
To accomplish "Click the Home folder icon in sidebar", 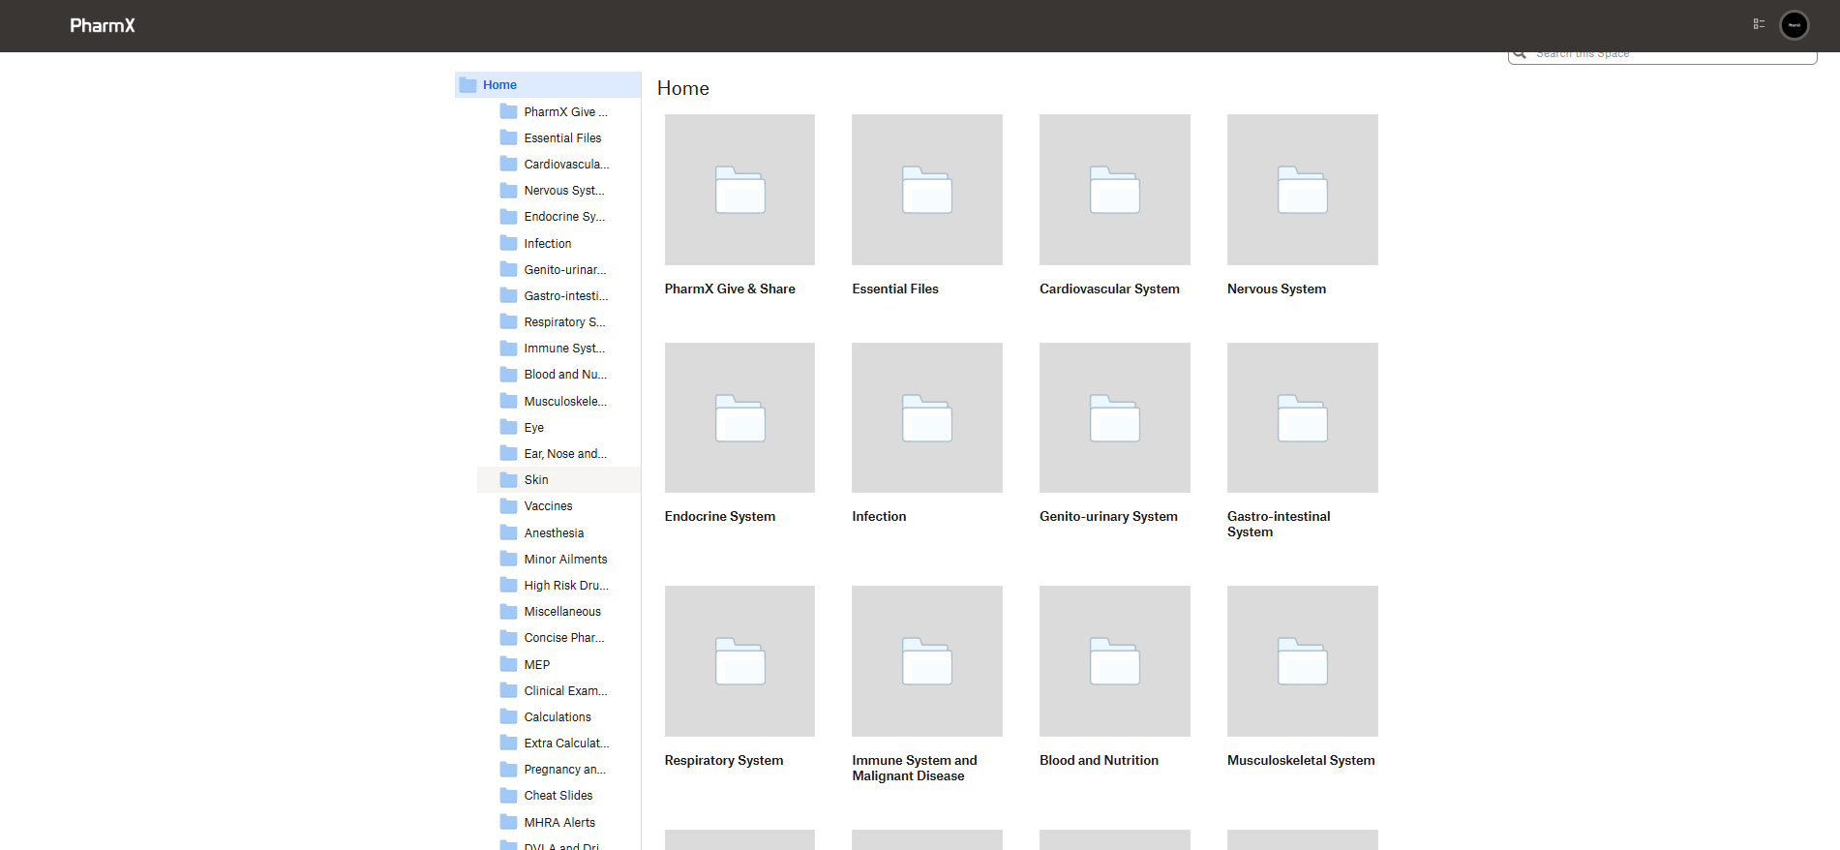I will point(468,85).
